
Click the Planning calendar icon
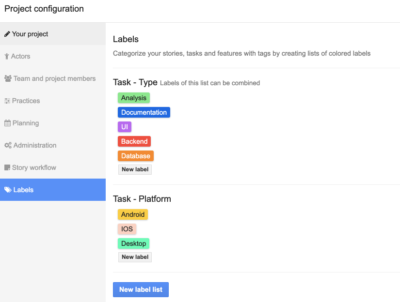tap(7, 123)
